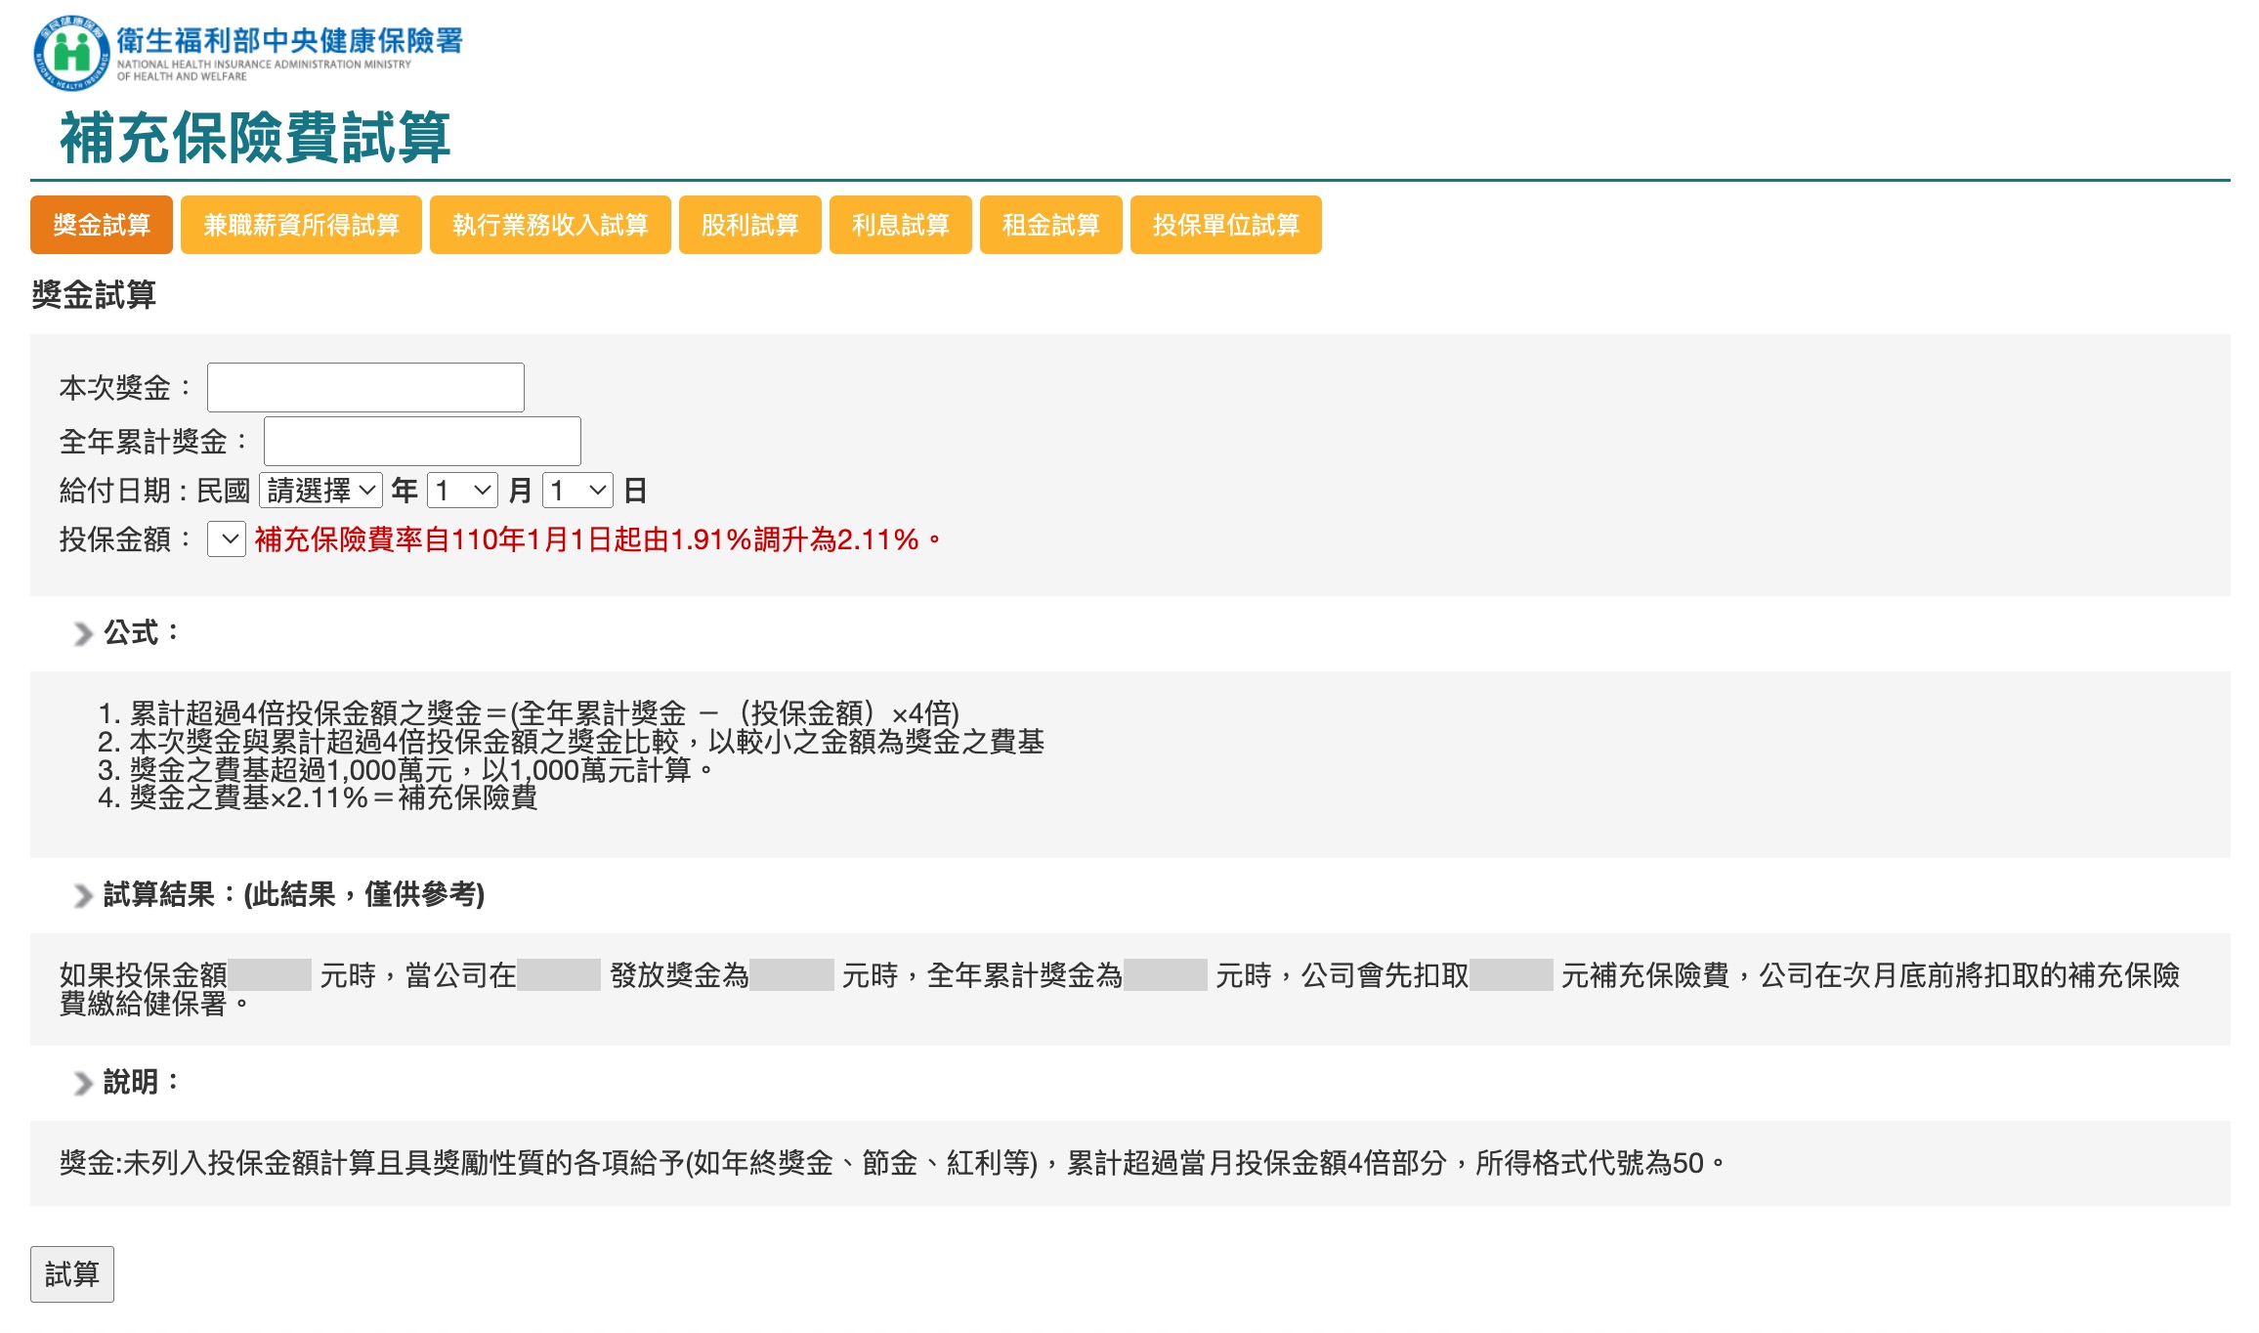Image resolution: width=2259 pixels, height=1333 pixels.
Task: Switch to 執行業務收入試算 tab
Action: tap(550, 225)
